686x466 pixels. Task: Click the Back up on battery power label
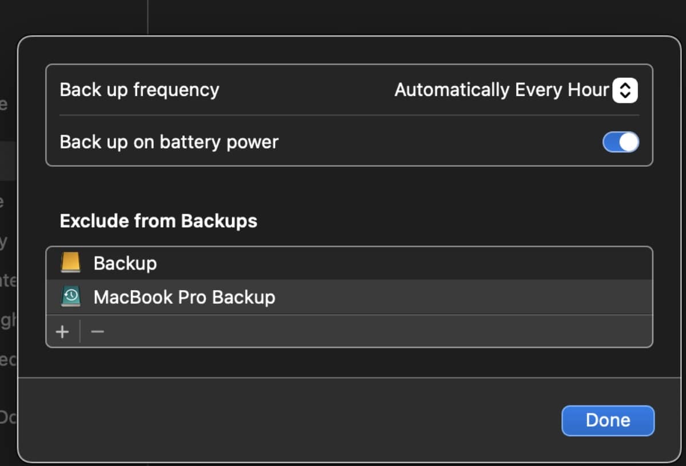169,142
